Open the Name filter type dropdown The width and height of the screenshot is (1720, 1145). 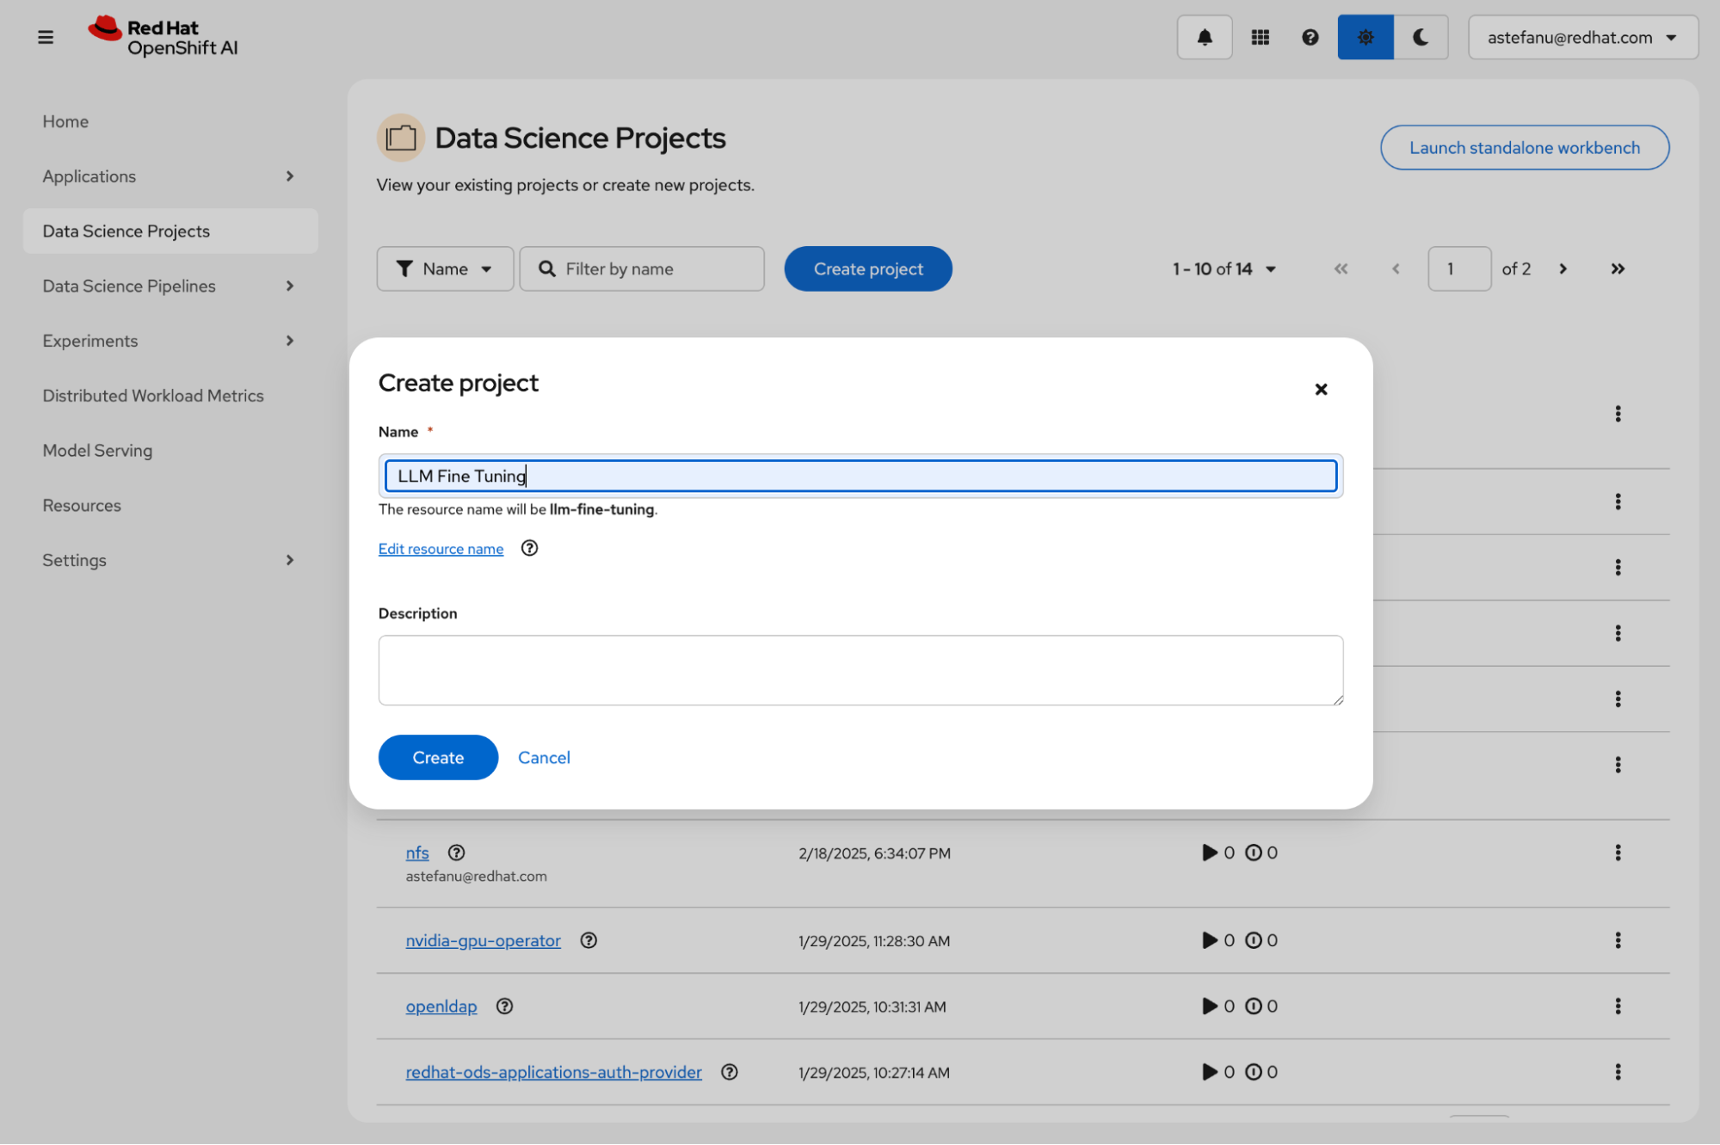pyautogui.click(x=445, y=268)
